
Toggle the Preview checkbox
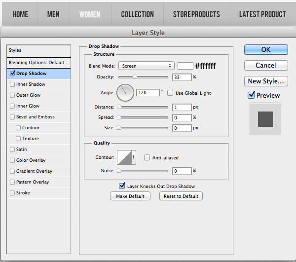pos(251,95)
